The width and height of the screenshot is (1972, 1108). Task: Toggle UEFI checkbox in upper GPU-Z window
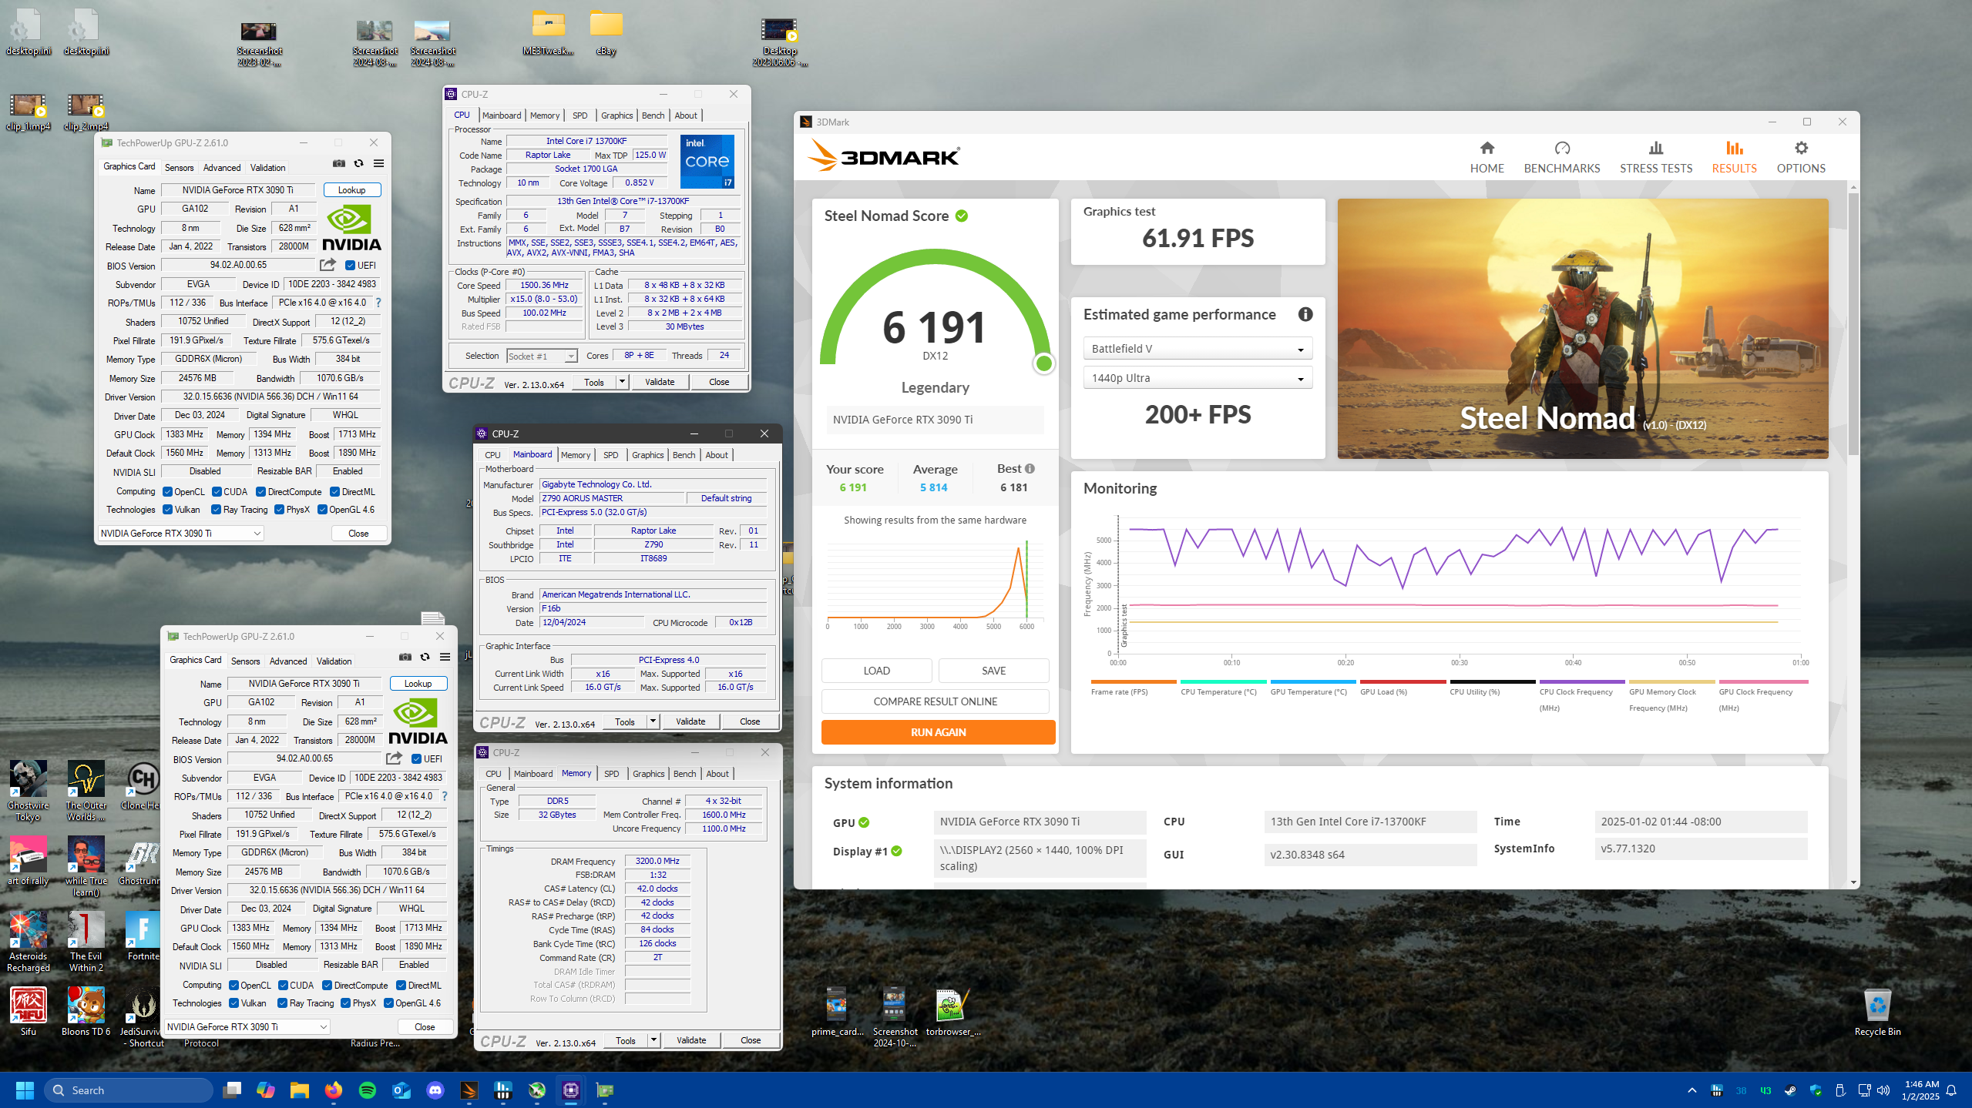(351, 266)
